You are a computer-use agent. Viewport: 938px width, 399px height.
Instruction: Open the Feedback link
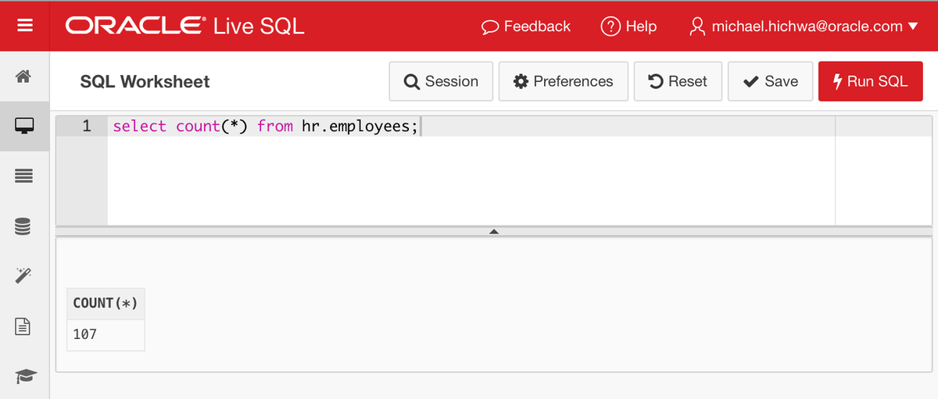tap(526, 27)
